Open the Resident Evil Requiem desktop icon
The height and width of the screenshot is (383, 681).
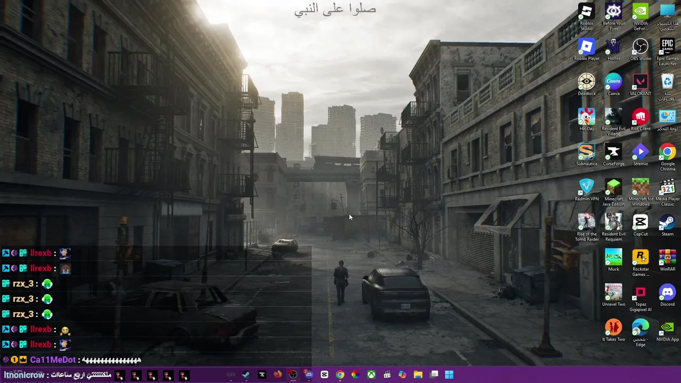[x=613, y=228]
